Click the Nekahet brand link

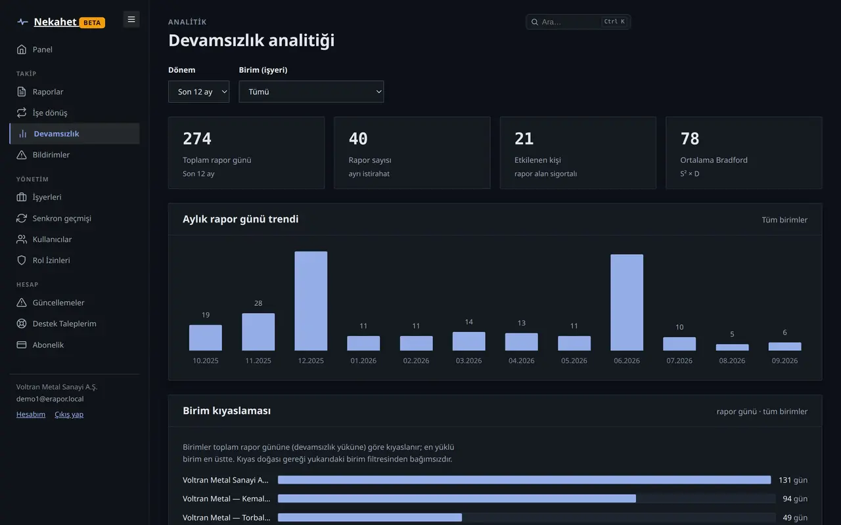[55, 22]
